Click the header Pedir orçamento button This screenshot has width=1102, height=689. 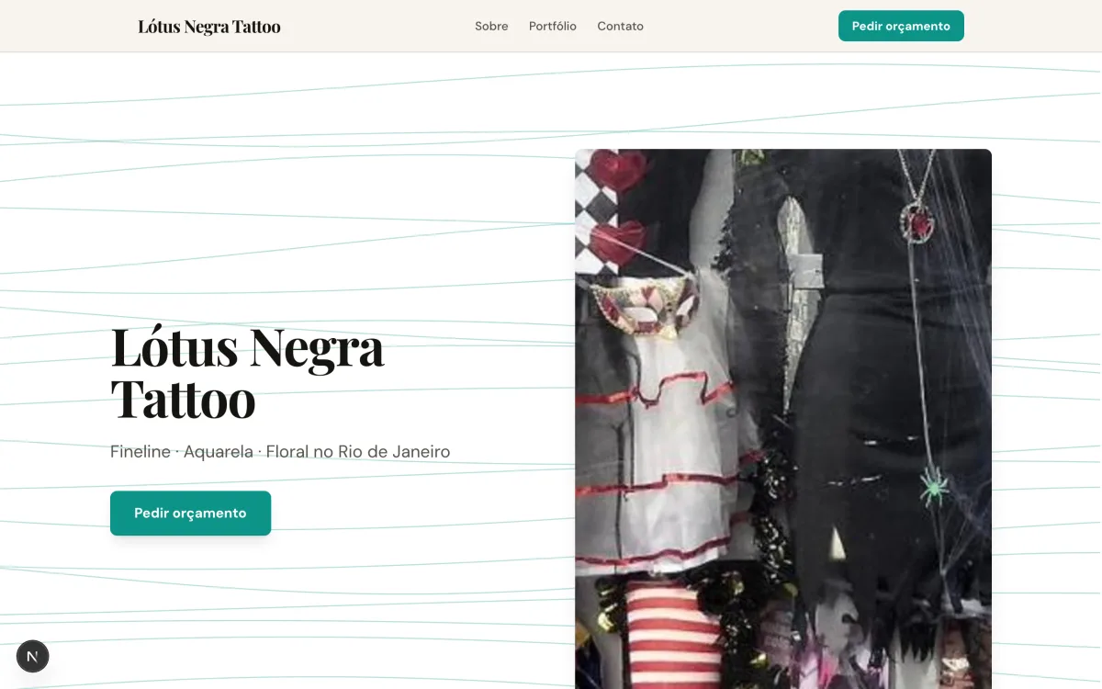point(901,26)
